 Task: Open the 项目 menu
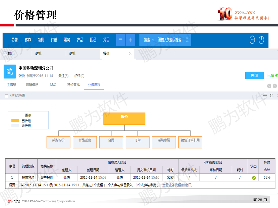pyautogui.click(x=106, y=40)
